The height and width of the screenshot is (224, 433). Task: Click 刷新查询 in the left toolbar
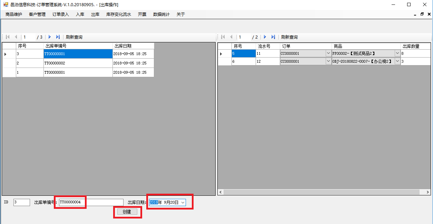[74, 37]
